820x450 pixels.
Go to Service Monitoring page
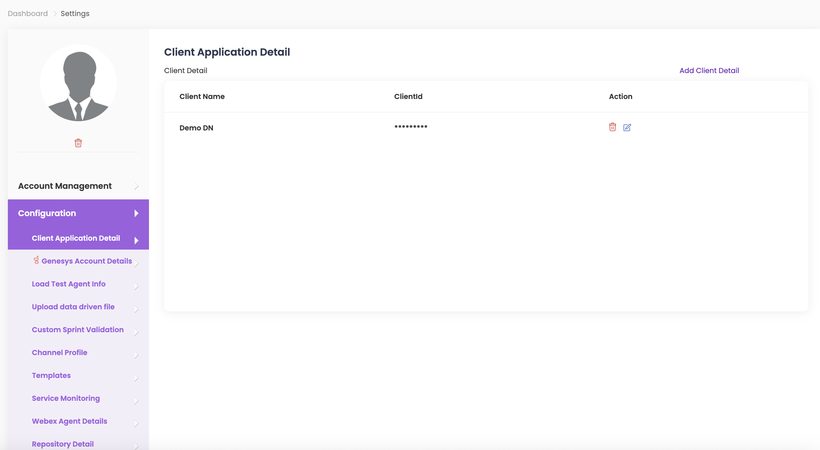point(66,398)
